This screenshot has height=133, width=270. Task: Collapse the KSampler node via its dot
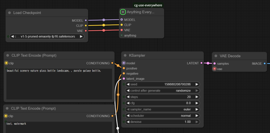point(125,56)
